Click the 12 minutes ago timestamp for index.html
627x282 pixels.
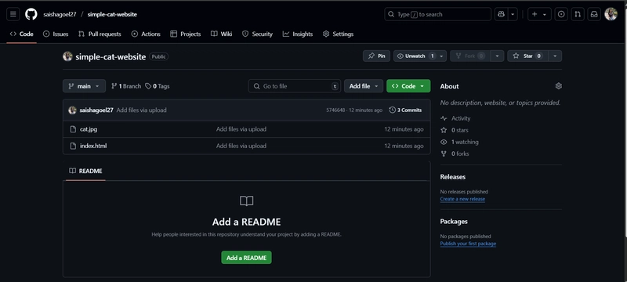(404, 146)
